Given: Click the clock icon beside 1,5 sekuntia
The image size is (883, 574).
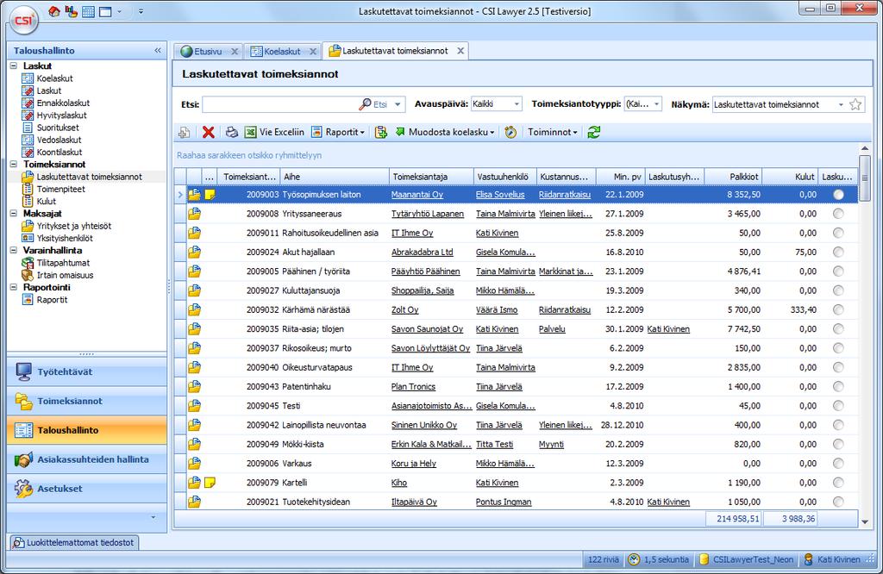Looking at the screenshot, I should coord(634,559).
